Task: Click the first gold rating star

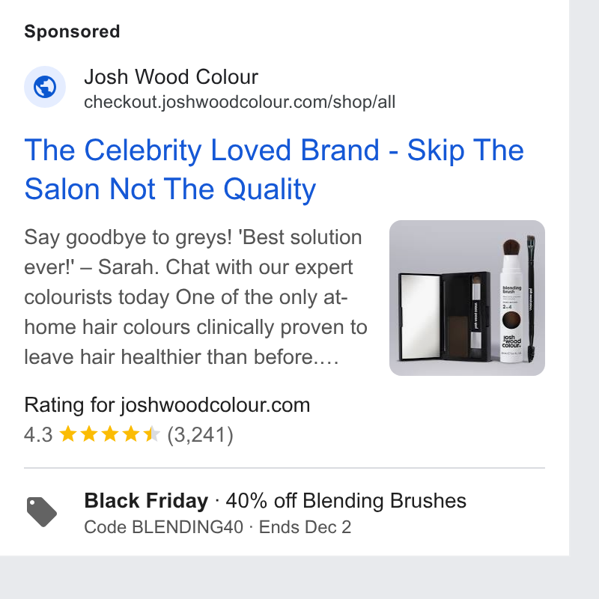Action: tap(68, 434)
